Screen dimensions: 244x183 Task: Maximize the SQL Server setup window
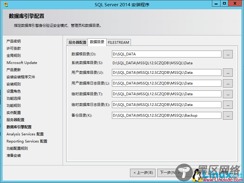[224, 4]
